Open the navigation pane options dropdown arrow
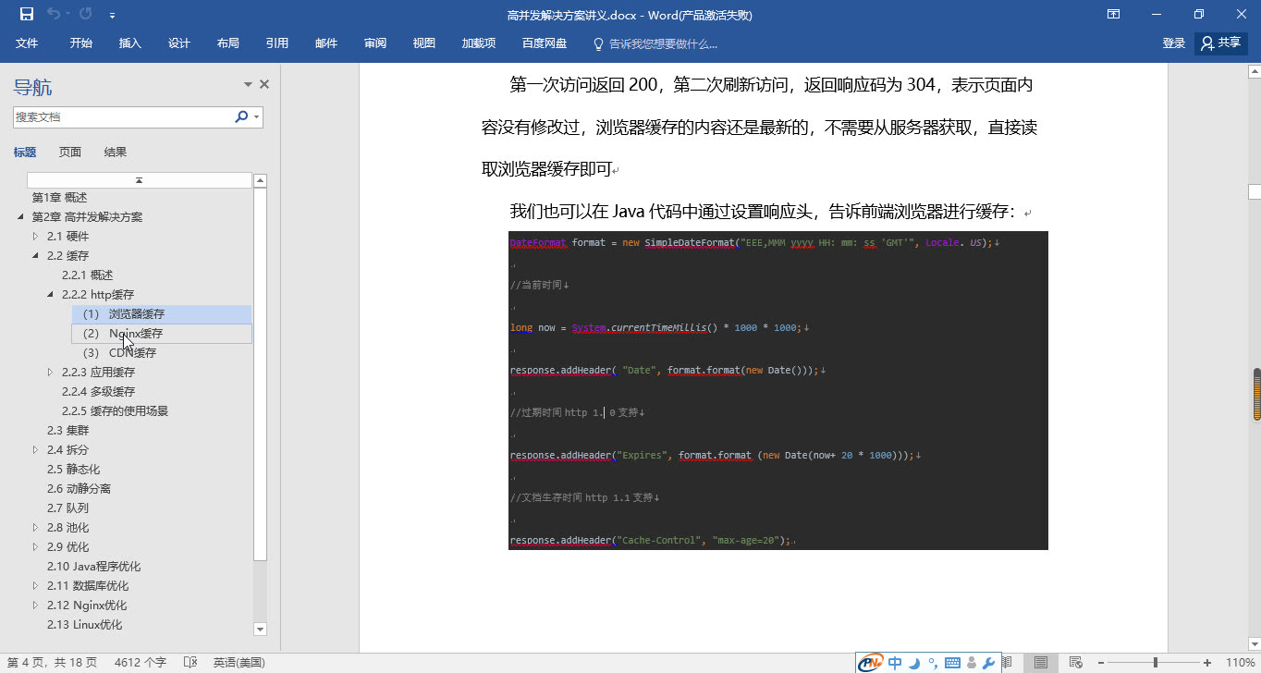 [x=248, y=84]
